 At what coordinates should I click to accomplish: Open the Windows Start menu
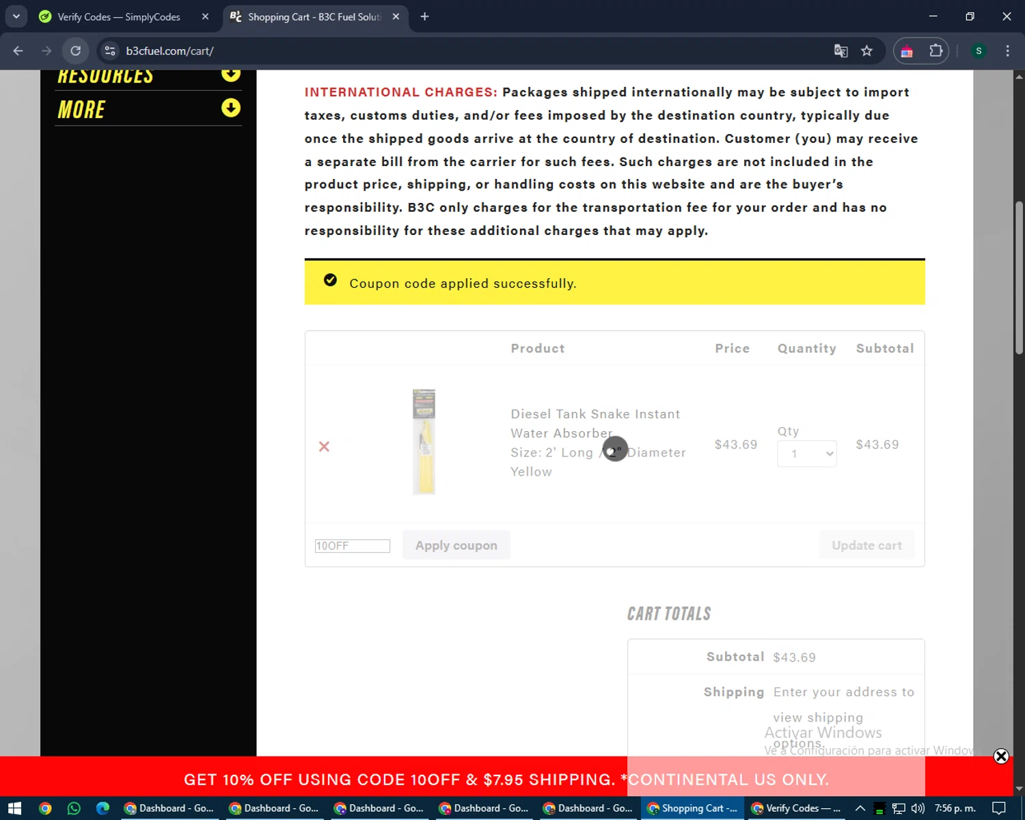15,808
